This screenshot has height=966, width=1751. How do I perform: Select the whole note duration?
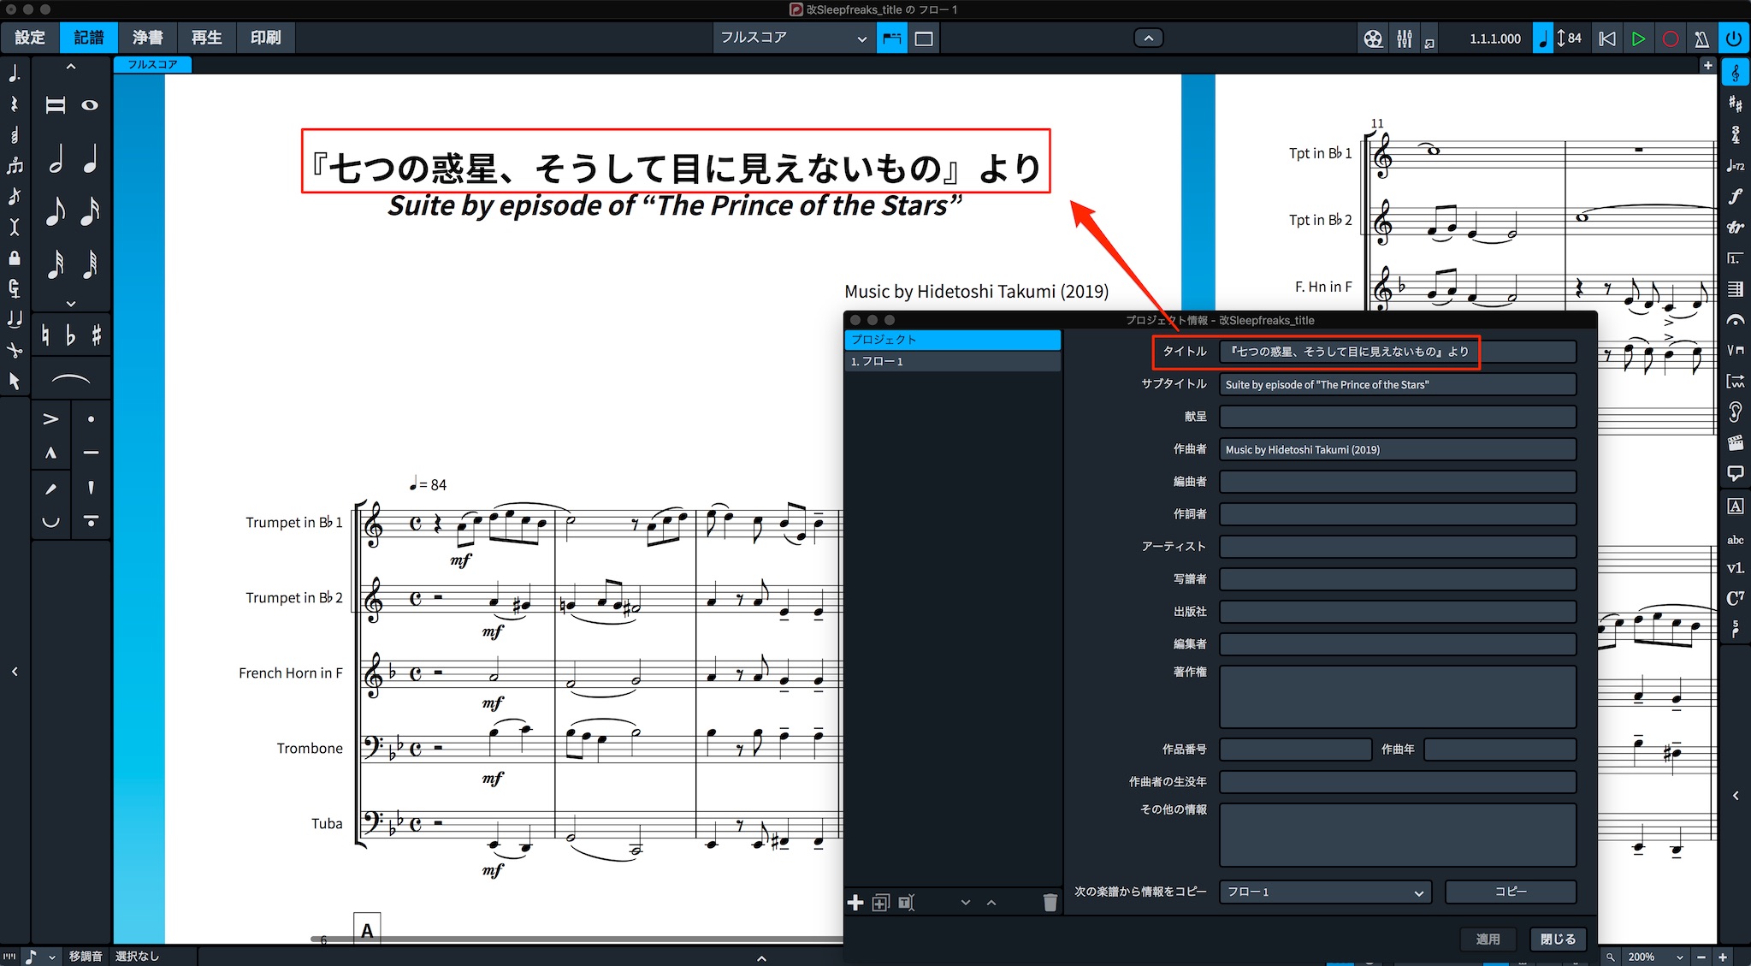point(90,105)
